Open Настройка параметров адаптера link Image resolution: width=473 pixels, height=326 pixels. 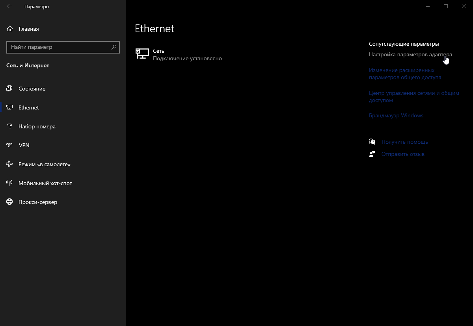click(410, 55)
